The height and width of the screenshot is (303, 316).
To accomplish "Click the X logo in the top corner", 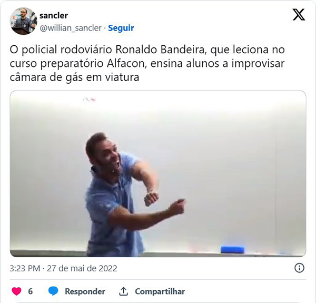I will point(299,15).
